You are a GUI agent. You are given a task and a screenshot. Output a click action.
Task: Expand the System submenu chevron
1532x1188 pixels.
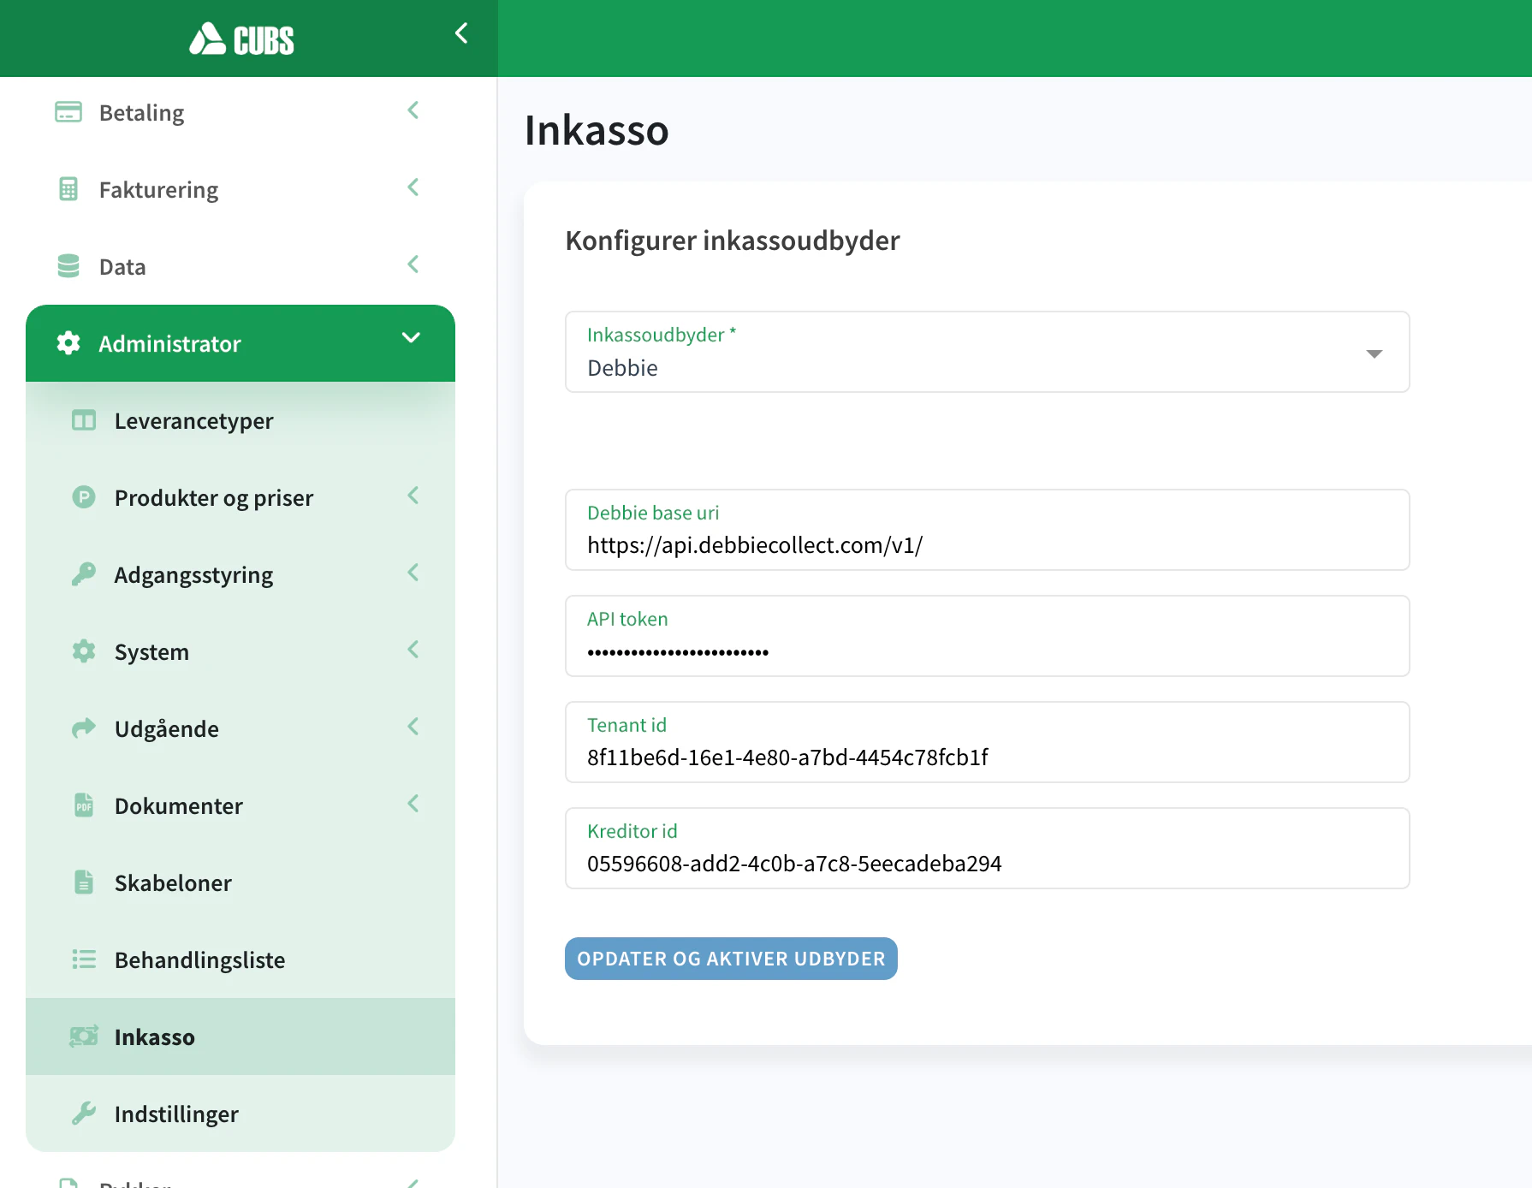point(413,650)
